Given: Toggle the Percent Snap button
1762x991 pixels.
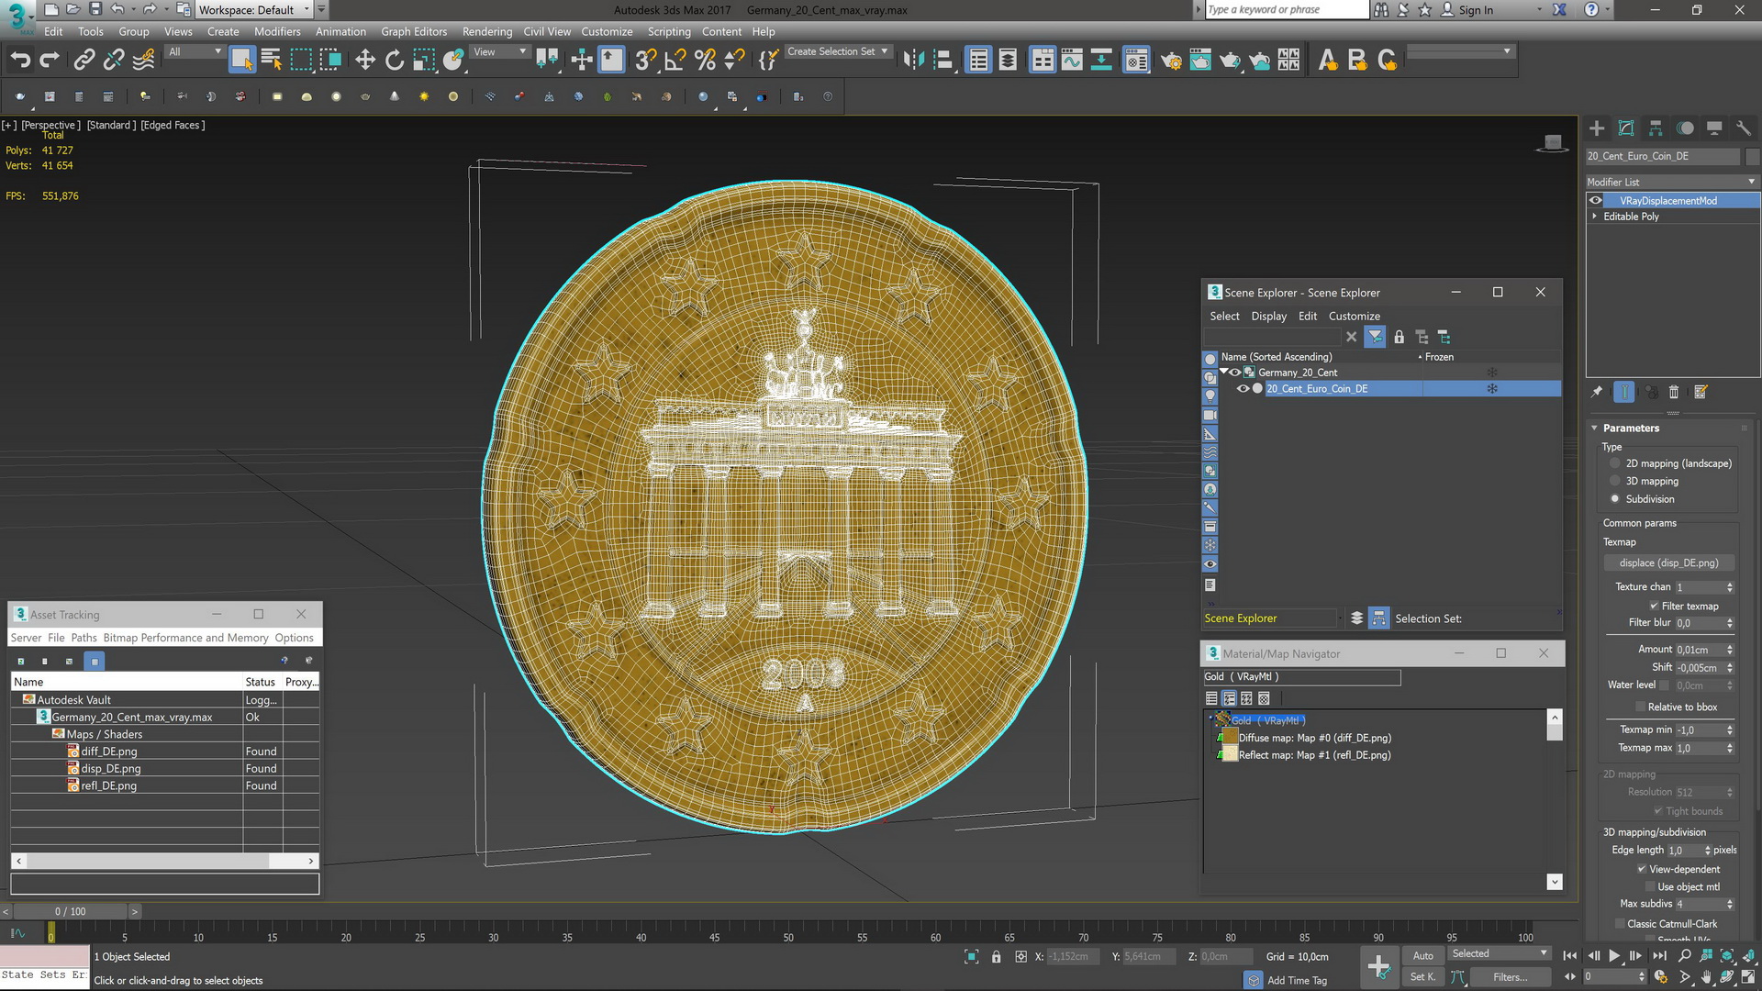Looking at the screenshot, I should click(705, 61).
